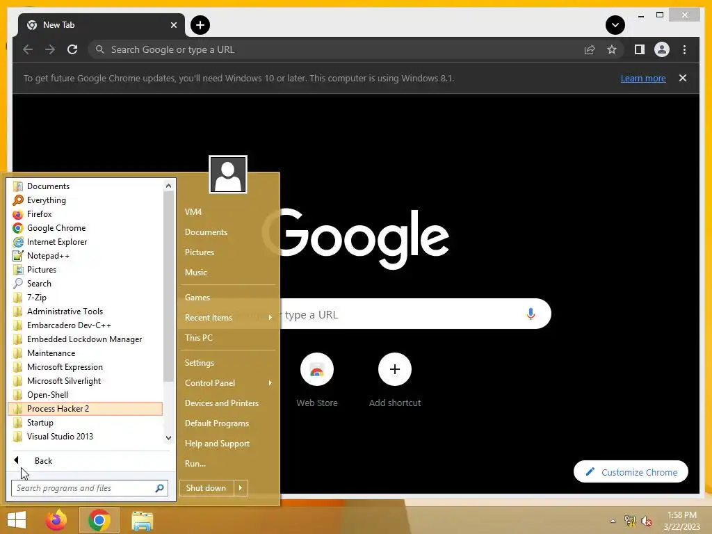
Task: Click the programs list scroll down arrow
Action: (168, 438)
